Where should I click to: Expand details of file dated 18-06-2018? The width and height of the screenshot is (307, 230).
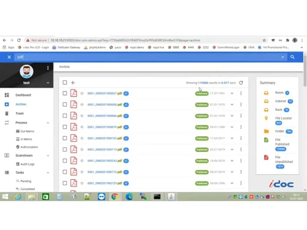tap(232, 161)
